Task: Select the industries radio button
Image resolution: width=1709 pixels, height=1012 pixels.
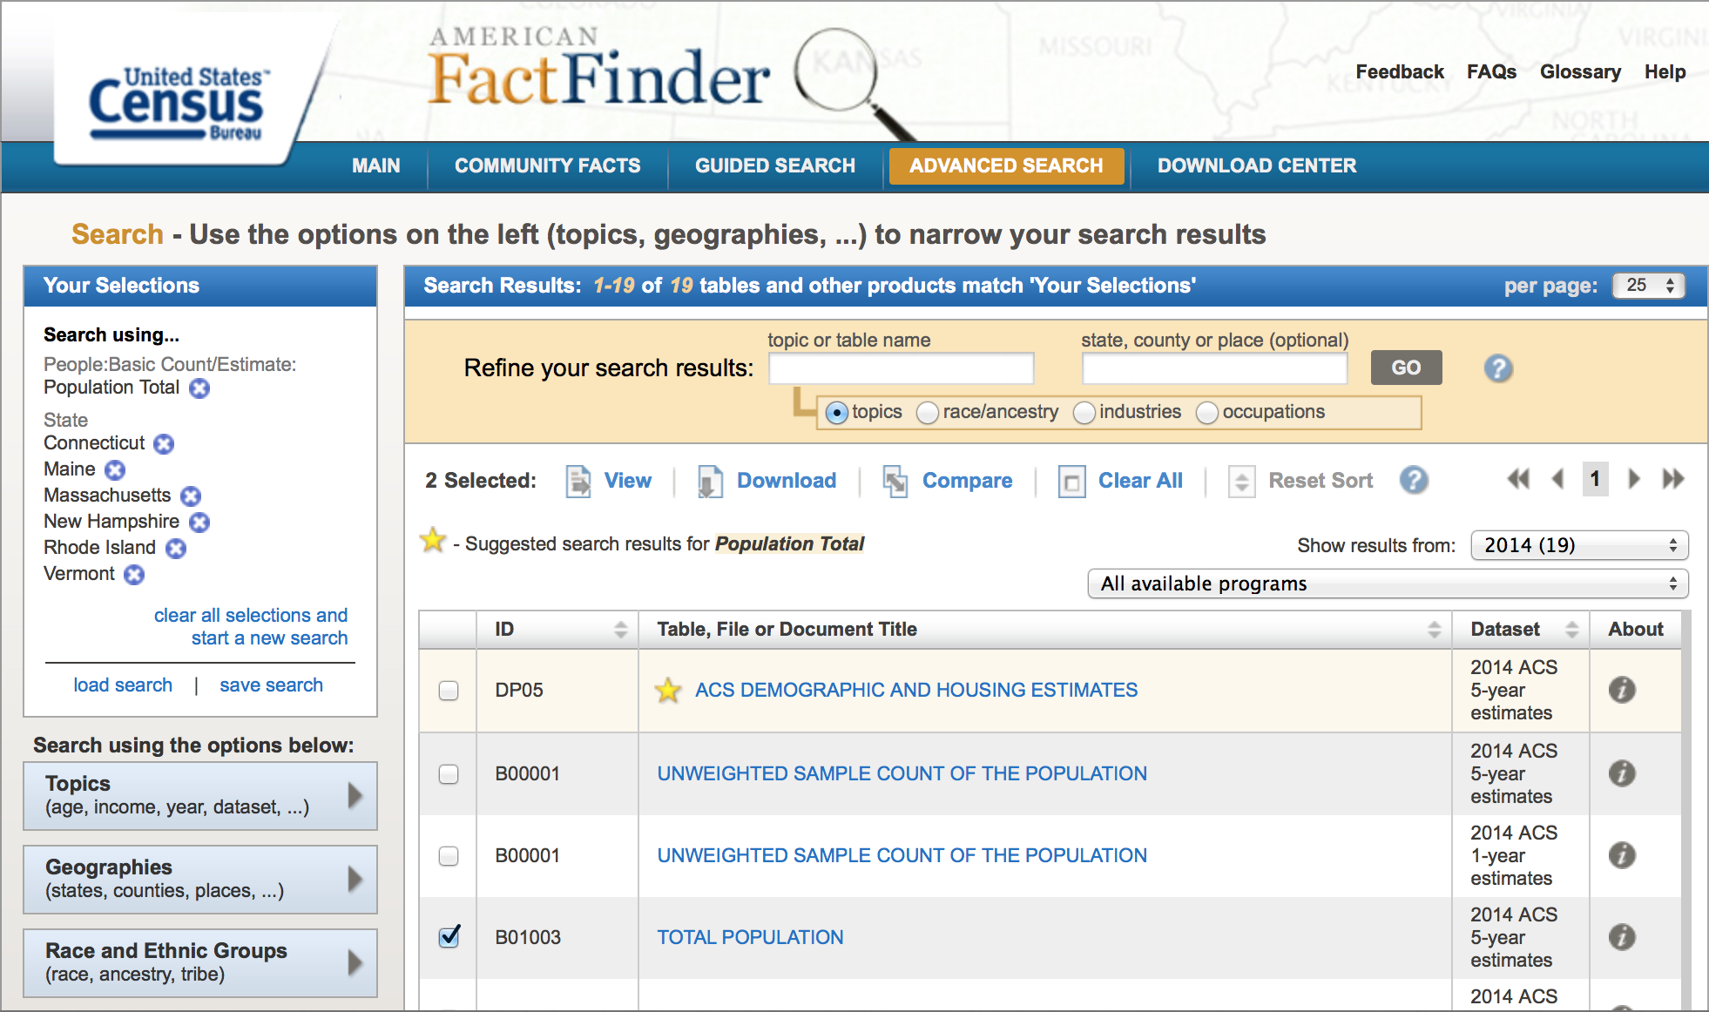Action: click(1084, 413)
